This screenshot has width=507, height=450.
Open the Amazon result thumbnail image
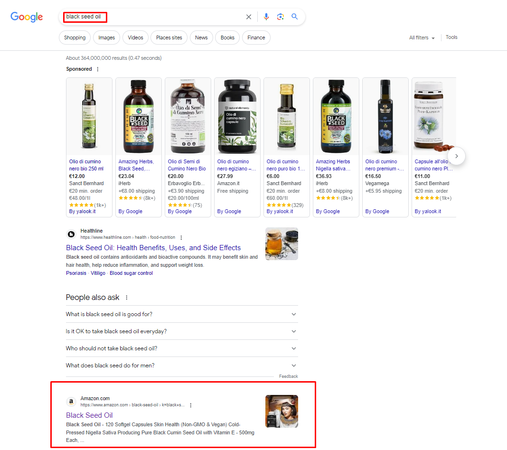(282, 411)
